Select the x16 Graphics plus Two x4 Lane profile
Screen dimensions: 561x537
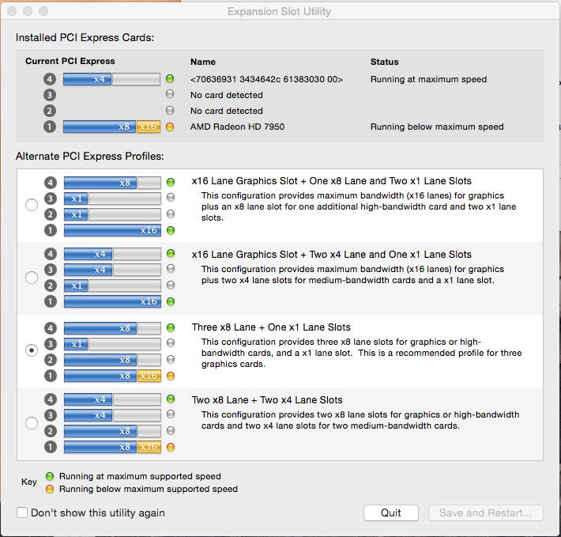[x=32, y=278]
